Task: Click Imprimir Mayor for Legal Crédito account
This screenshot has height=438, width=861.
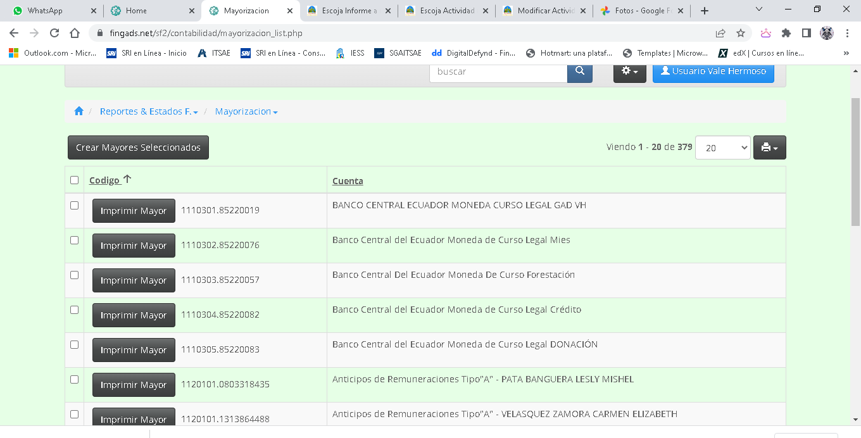Action: pos(134,315)
